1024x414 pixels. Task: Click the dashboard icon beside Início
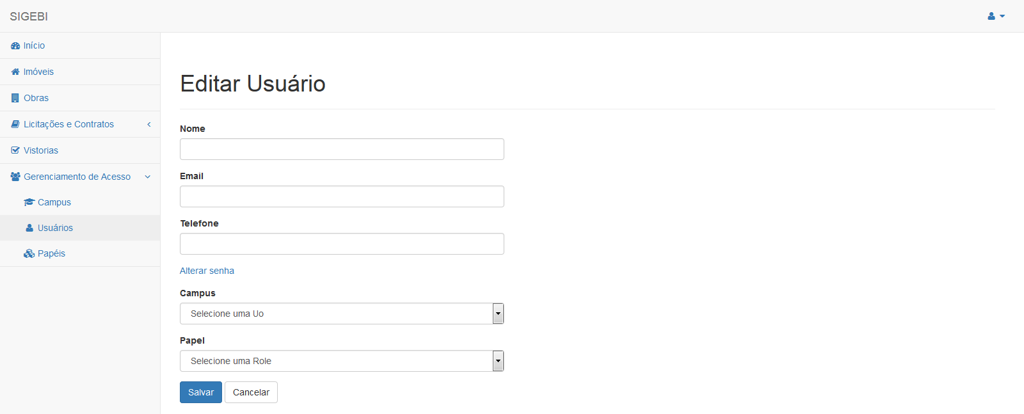(15, 46)
